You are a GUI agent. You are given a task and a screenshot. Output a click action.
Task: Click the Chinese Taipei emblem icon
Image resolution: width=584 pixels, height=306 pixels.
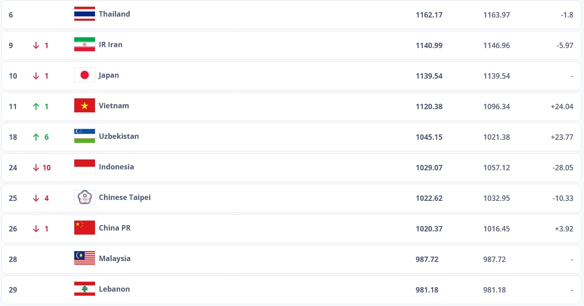point(84,197)
